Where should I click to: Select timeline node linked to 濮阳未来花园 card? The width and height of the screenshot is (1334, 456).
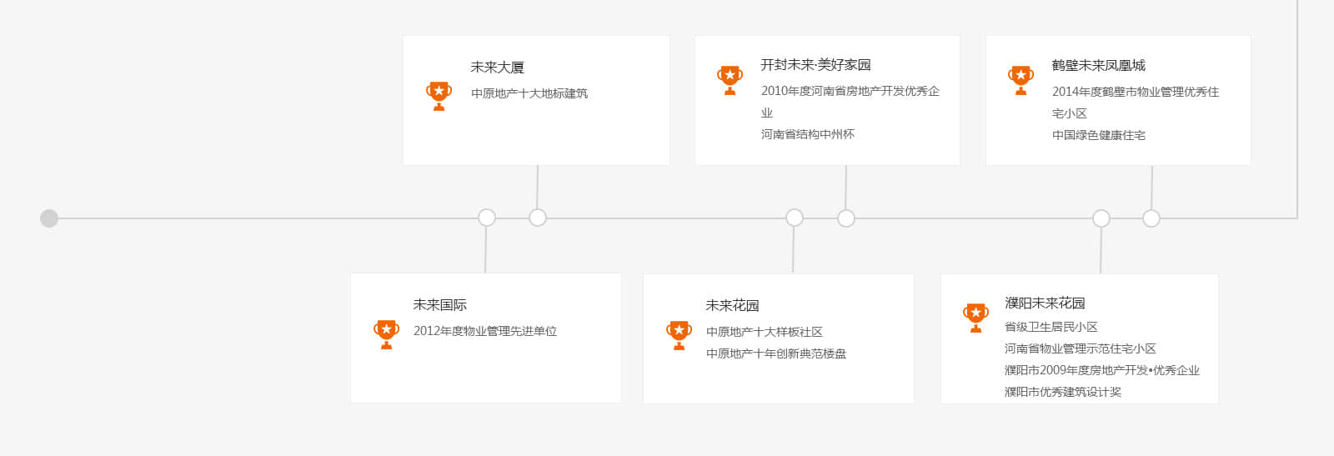pyautogui.click(x=1101, y=218)
